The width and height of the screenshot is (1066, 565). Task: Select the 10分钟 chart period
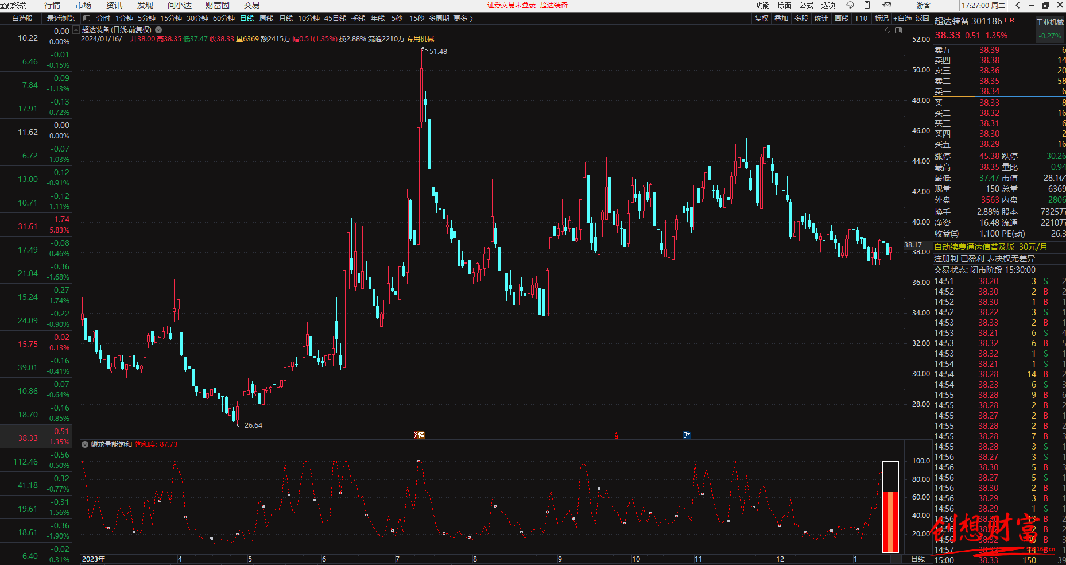pyautogui.click(x=309, y=18)
